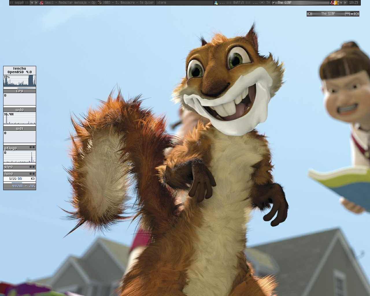Focus the xterm taskbar entry
Screen dimensions: 370x296
[x=162, y=3]
